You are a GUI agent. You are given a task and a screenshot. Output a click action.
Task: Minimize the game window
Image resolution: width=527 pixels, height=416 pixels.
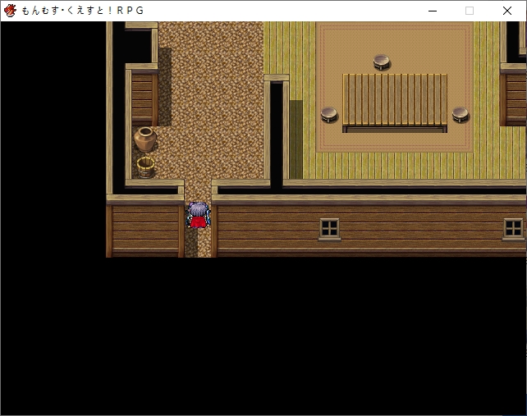433,11
